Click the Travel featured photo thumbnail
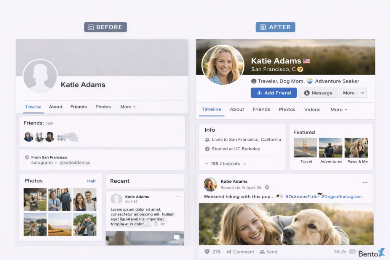Screen dimensions: 390x260 click(x=305, y=147)
